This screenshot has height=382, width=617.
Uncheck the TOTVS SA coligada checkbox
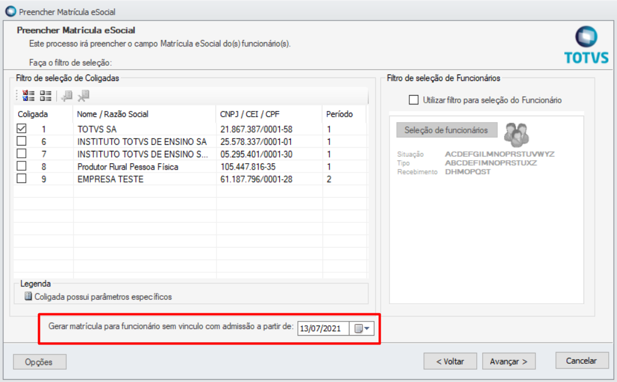(22, 129)
